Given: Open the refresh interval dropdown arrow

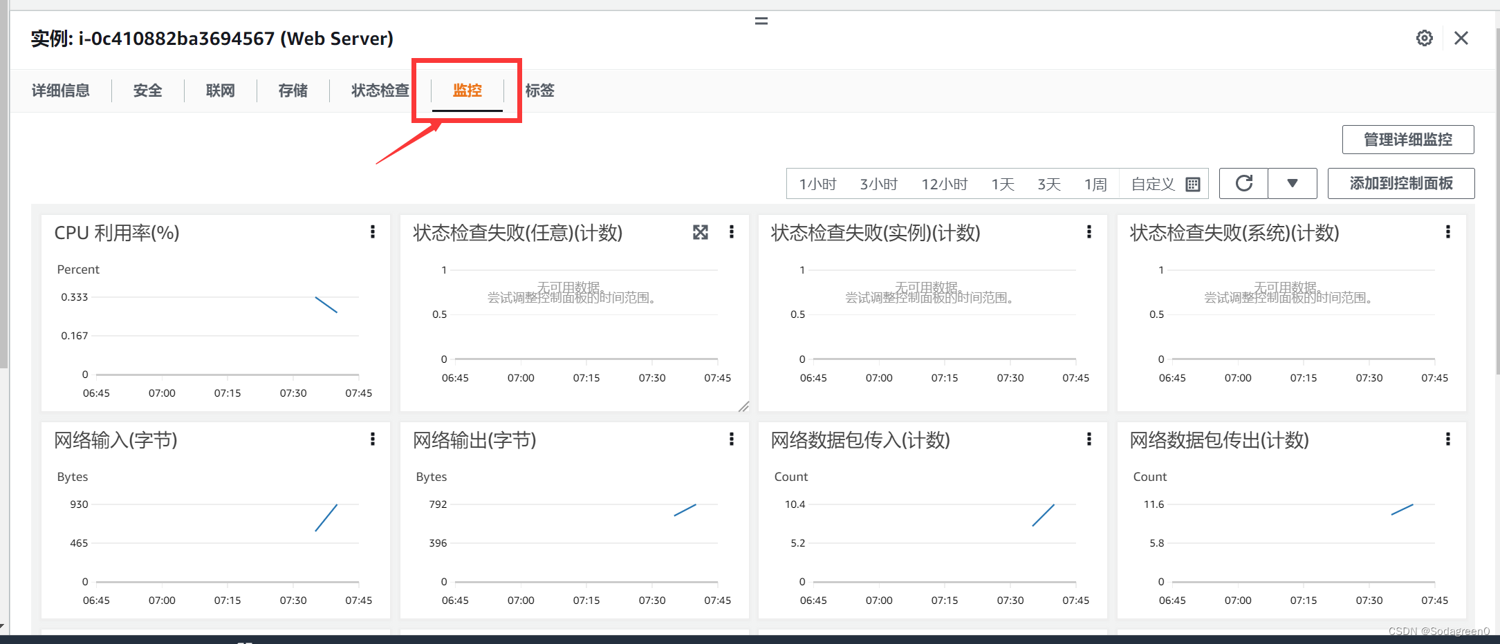Looking at the screenshot, I should (1292, 183).
